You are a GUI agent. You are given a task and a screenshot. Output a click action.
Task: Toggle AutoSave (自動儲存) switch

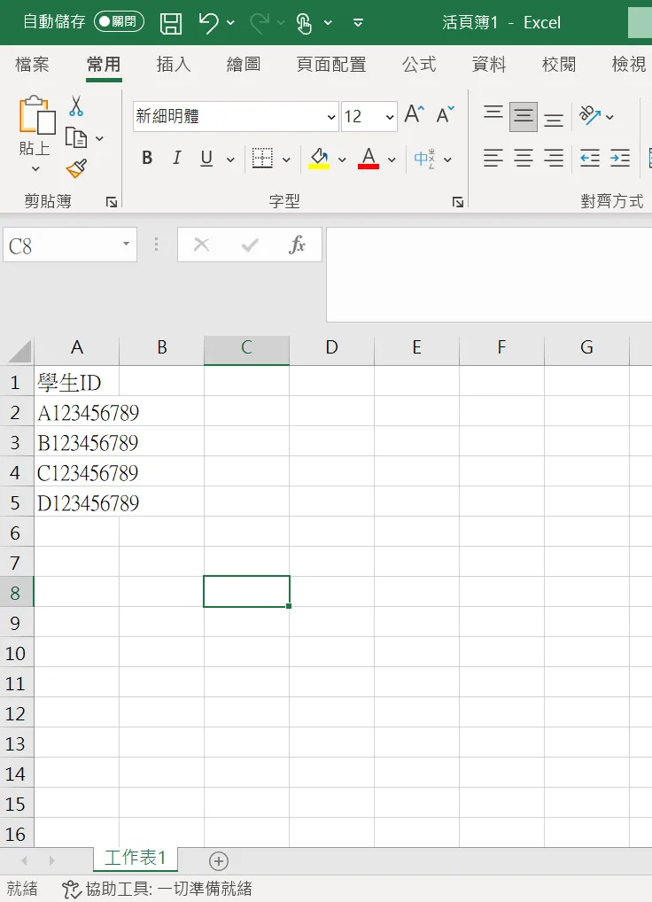tap(119, 22)
